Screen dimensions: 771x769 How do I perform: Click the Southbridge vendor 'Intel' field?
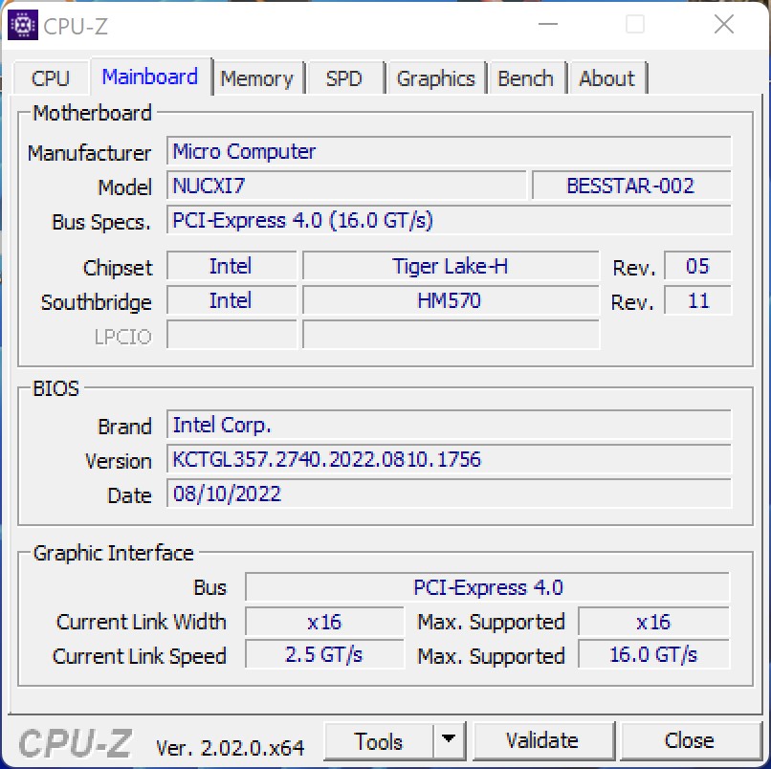231,300
